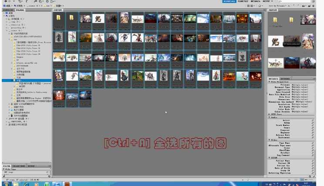Switch to the ESSENTIALS workspace
Viewport: 324px width, 186px height.
coord(229,1)
